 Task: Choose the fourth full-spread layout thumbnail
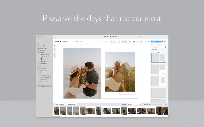click(159, 92)
